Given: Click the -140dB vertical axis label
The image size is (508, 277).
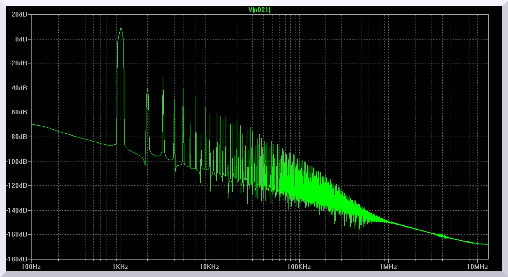Looking at the screenshot, I should pos(17,210).
